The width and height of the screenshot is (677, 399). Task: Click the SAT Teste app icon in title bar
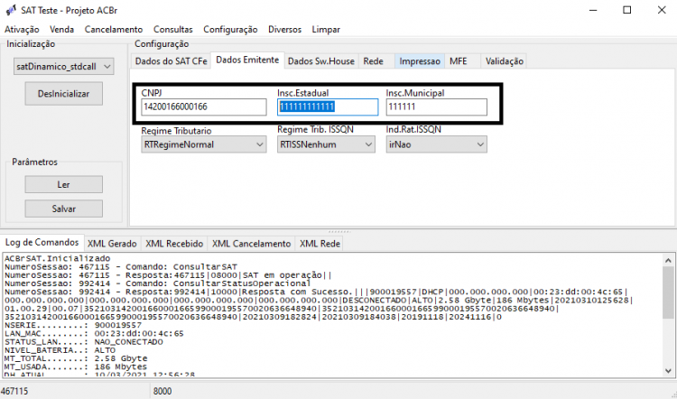click(x=11, y=10)
